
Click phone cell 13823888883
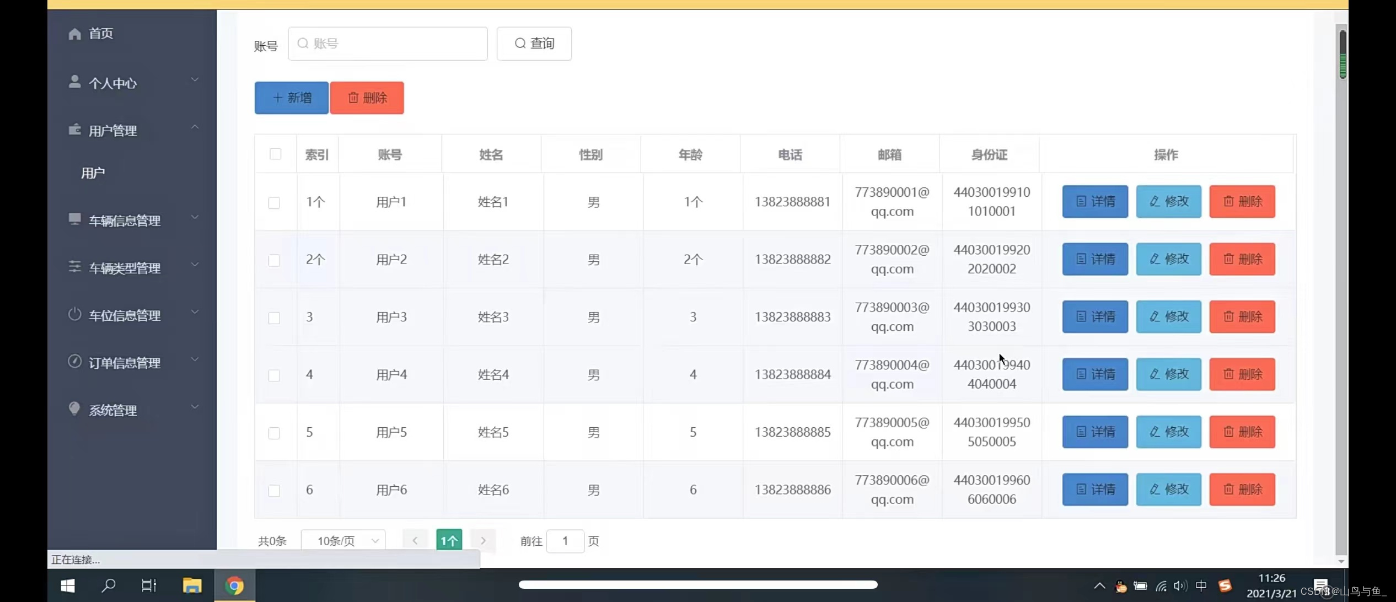coord(792,317)
